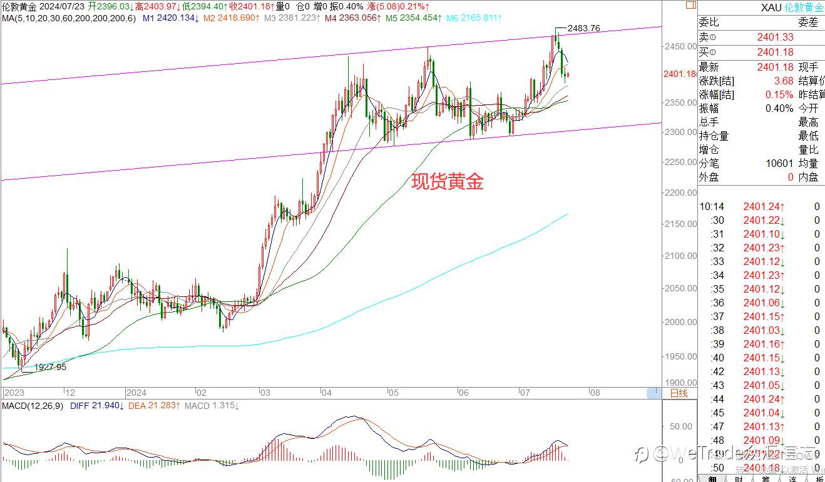Click the 外盘 label

coord(709,177)
